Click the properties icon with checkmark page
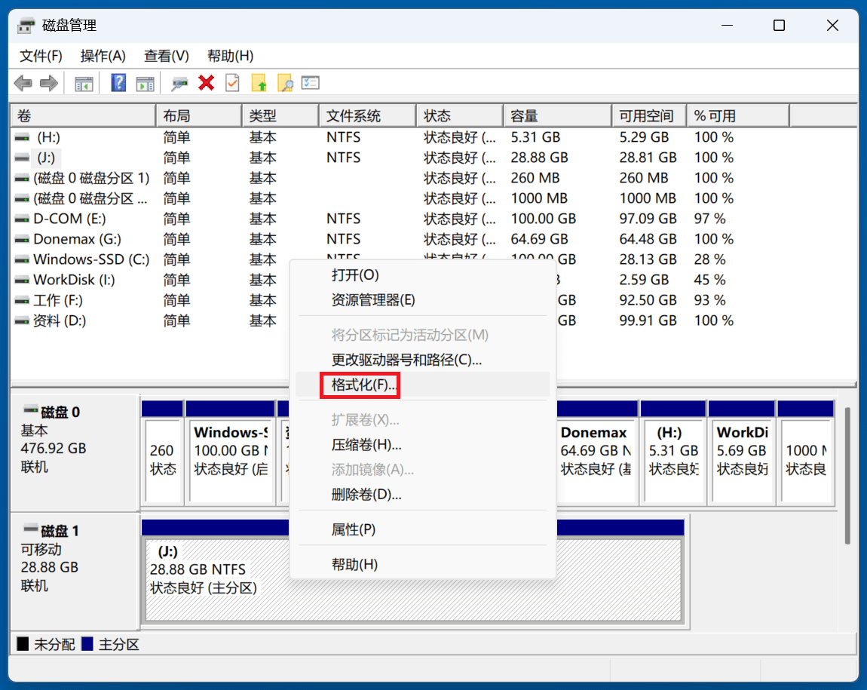The image size is (867, 690). pyautogui.click(x=232, y=83)
